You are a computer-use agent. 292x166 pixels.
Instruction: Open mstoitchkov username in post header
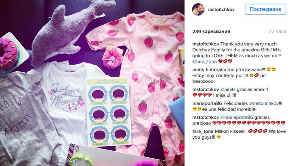point(221,10)
